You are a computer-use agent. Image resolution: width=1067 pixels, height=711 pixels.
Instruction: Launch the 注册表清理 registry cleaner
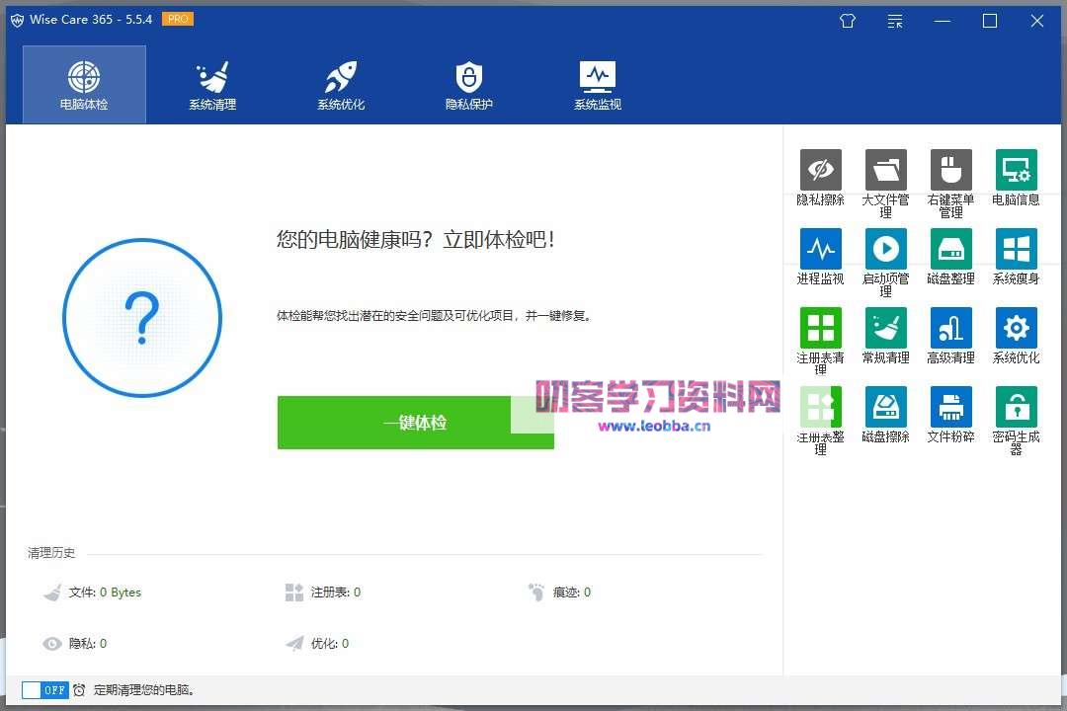(x=820, y=329)
